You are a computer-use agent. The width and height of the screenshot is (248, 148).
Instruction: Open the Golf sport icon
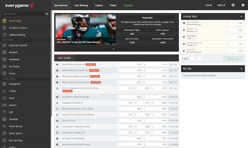(x=4, y=112)
